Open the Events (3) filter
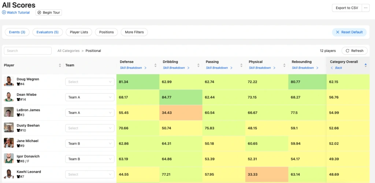375x183 pixels. click(17, 32)
